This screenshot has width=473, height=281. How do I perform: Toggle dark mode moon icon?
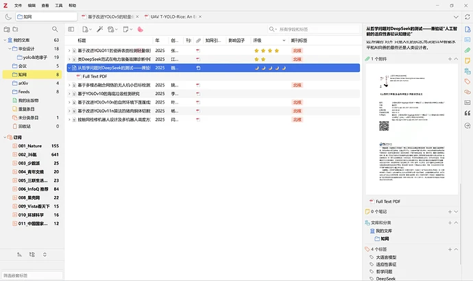(8, 17)
